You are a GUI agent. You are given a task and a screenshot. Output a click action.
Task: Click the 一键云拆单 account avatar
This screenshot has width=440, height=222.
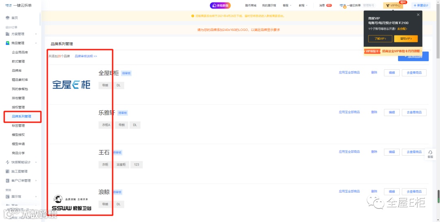click(x=342, y=6)
